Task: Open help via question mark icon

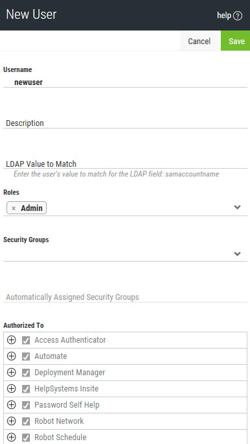Action: click(238, 16)
